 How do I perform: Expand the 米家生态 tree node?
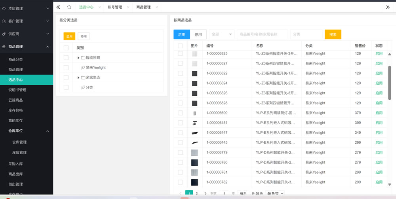(78, 78)
